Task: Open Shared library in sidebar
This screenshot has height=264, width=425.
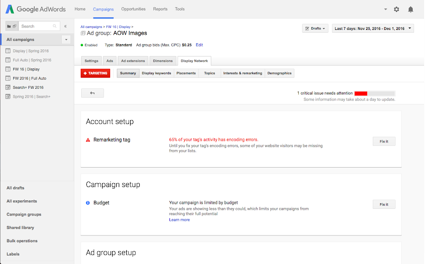Action: (20, 228)
